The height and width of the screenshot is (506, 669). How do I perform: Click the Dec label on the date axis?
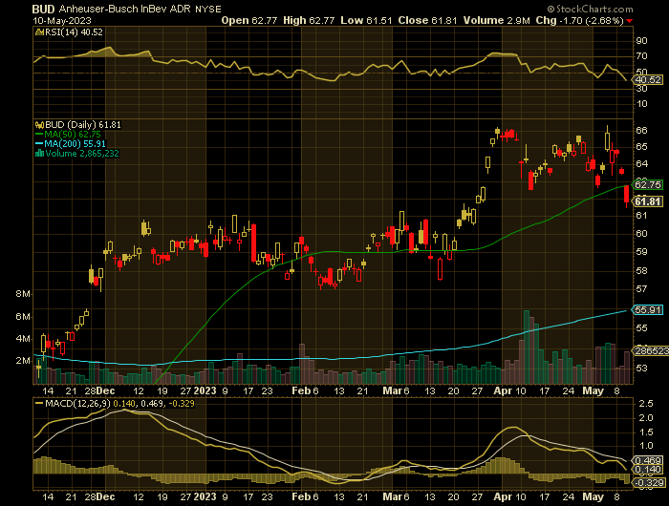pyautogui.click(x=106, y=390)
